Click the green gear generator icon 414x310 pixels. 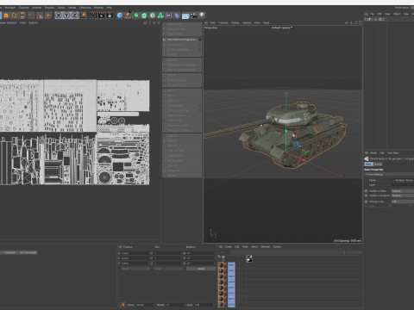tap(153, 15)
